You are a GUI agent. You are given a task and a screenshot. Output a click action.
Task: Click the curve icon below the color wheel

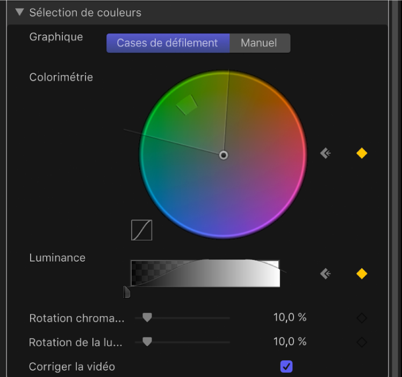tap(142, 230)
